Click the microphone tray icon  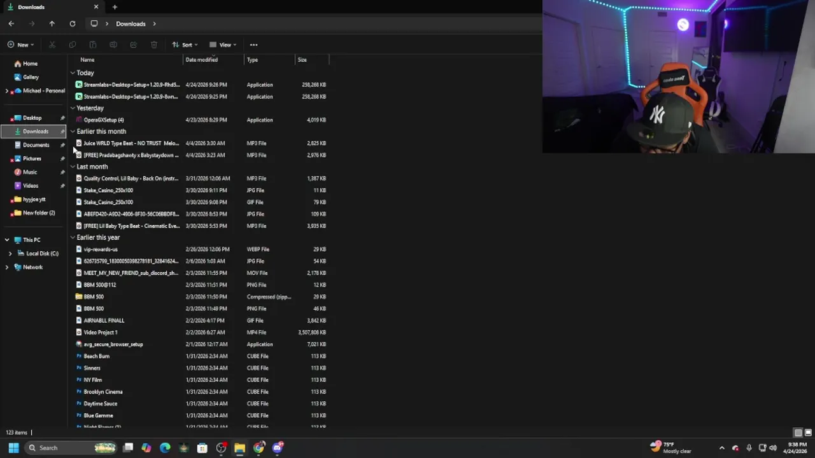pos(749,448)
